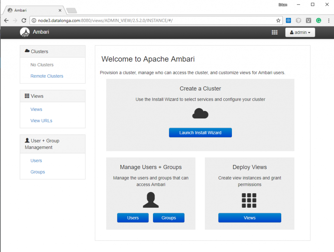This screenshot has height=252, width=334.
Task: Maximize the browser window
Action: [312, 5]
